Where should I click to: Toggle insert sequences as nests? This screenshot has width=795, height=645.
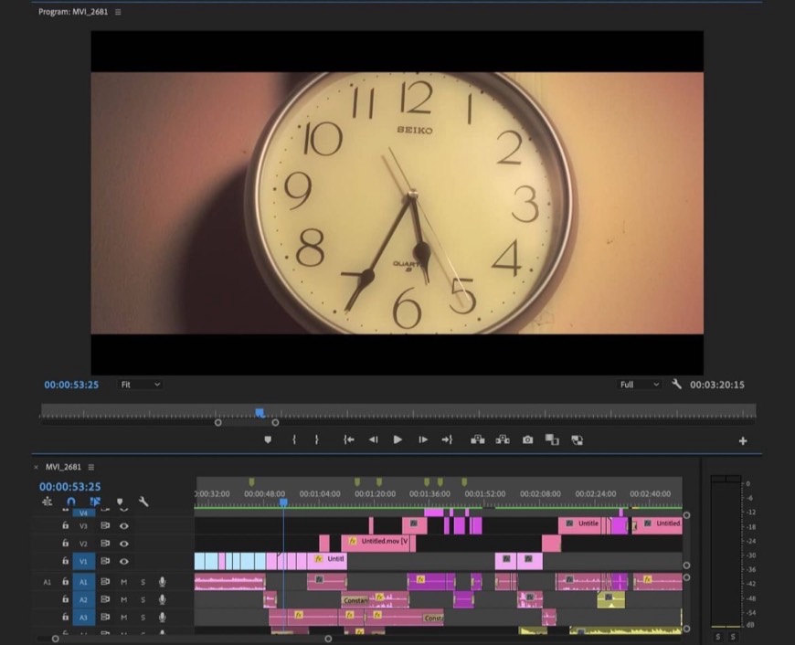coord(48,502)
